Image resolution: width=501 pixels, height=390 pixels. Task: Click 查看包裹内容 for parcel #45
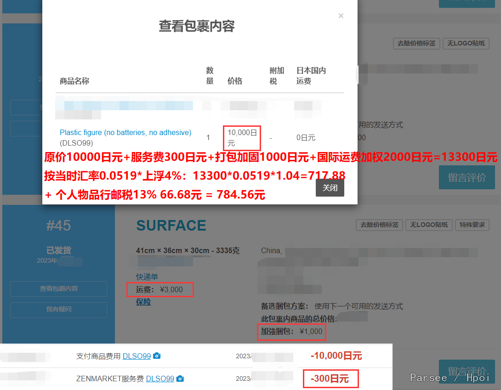[58, 288]
